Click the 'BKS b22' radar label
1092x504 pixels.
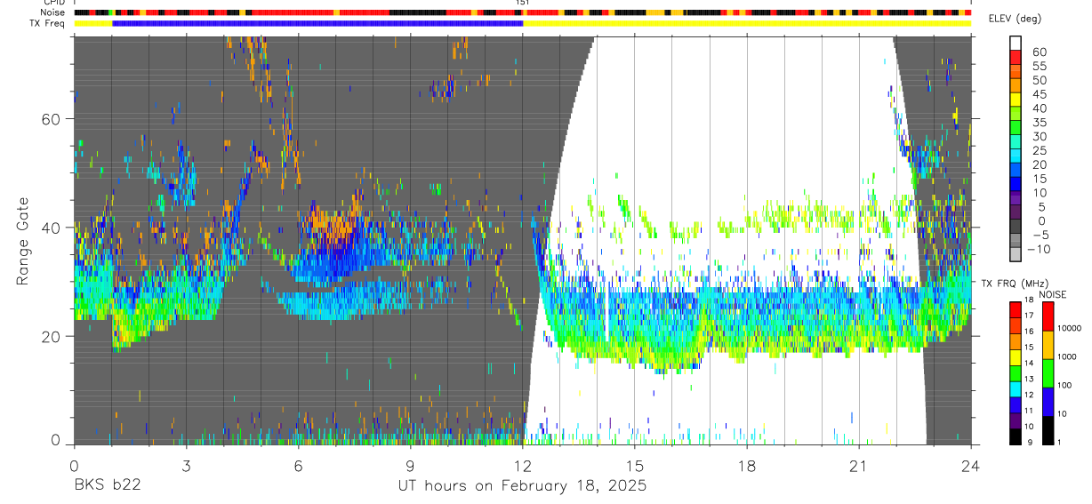click(x=107, y=486)
